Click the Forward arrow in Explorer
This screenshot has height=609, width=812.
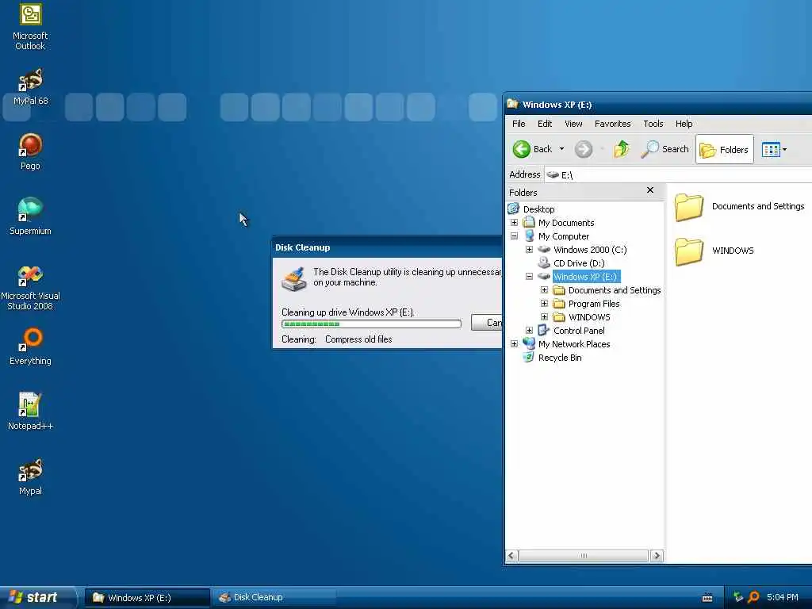pyautogui.click(x=584, y=149)
